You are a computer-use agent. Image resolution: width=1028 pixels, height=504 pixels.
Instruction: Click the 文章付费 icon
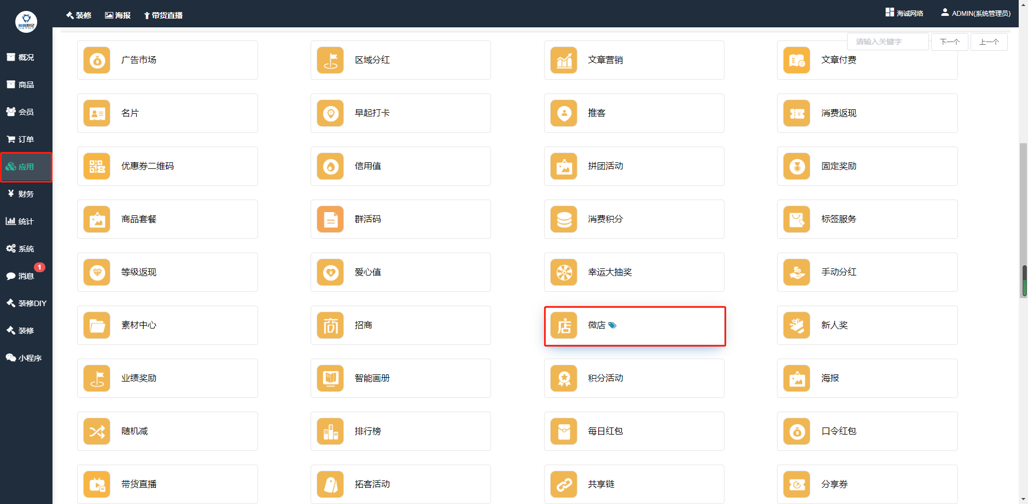[797, 60]
